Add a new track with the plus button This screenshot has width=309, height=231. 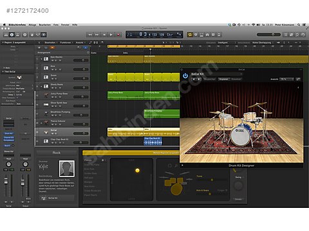pos(39,47)
